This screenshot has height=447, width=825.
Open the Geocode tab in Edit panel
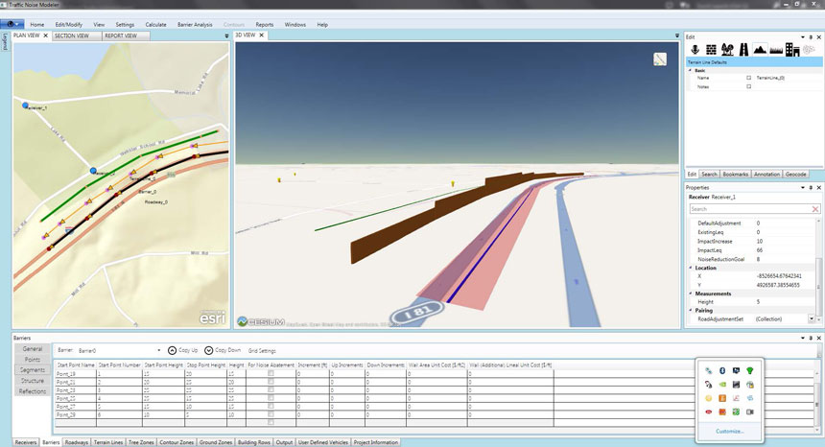point(795,174)
